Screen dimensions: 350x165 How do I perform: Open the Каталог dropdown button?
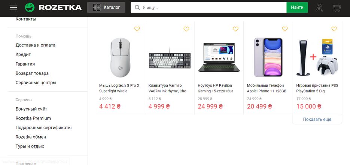[x=106, y=7]
